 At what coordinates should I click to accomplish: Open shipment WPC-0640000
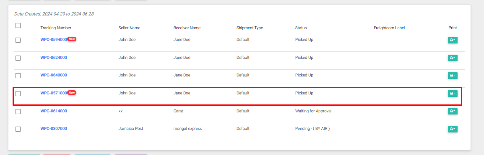[54, 75]
